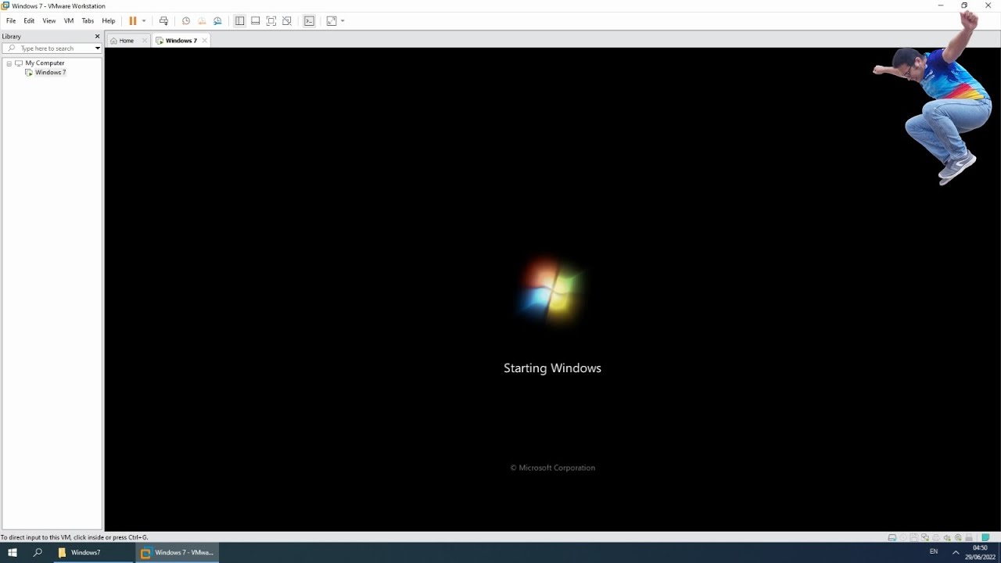The width and height of the screenshot is (1001, 563).
Task: Close the Windows 7 tab
Action: click(x=205, y=41)
